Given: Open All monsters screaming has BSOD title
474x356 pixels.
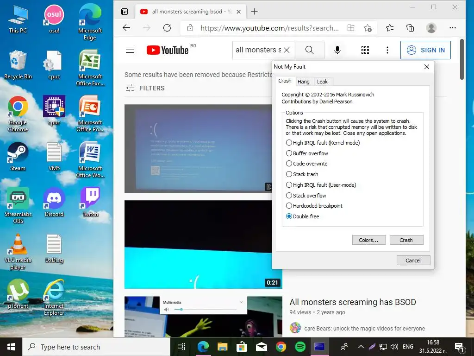Looking at the screenshot, I should click(x=353, y=302).
